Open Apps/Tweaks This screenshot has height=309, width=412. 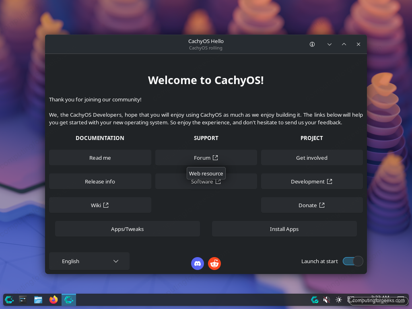128,229
